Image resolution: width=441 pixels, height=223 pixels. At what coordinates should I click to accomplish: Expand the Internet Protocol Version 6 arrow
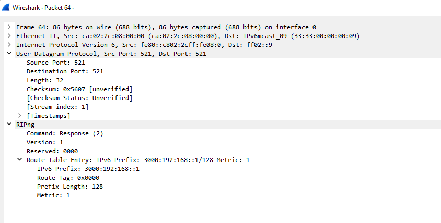[x=9, y=45]
